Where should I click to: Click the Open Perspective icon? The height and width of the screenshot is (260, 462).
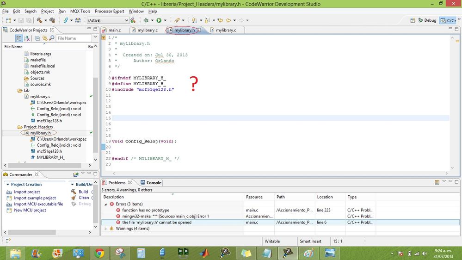pos(413,20)
